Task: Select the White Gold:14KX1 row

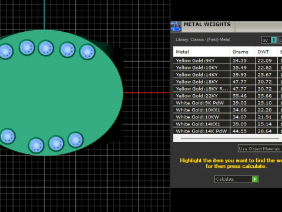Action: 227,124
